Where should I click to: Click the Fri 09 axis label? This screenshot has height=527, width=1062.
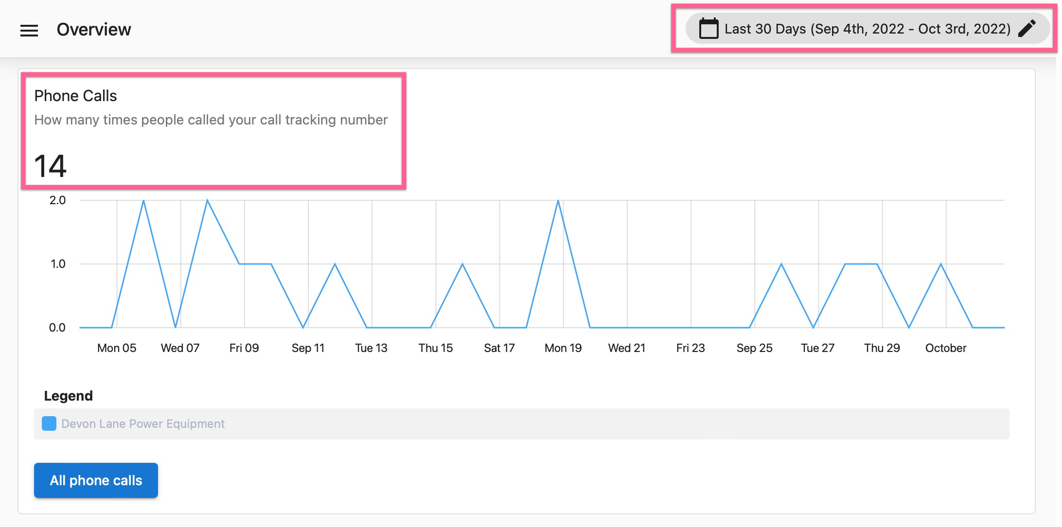pyautogui.click(x=244, y=348)
